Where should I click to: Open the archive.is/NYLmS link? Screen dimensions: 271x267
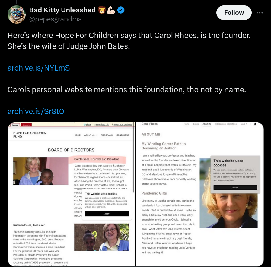click(x=39, y=68)
